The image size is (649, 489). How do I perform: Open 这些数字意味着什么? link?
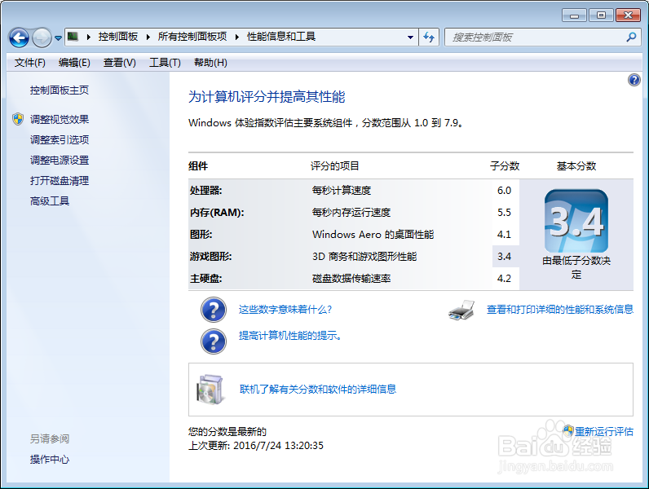pyautogui.click(x=285, y=310)
